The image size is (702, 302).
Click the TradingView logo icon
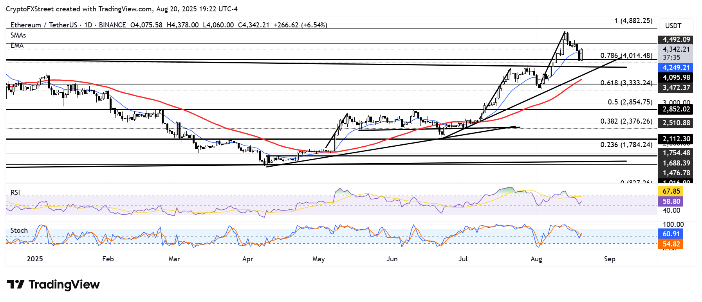pos(16,284)
